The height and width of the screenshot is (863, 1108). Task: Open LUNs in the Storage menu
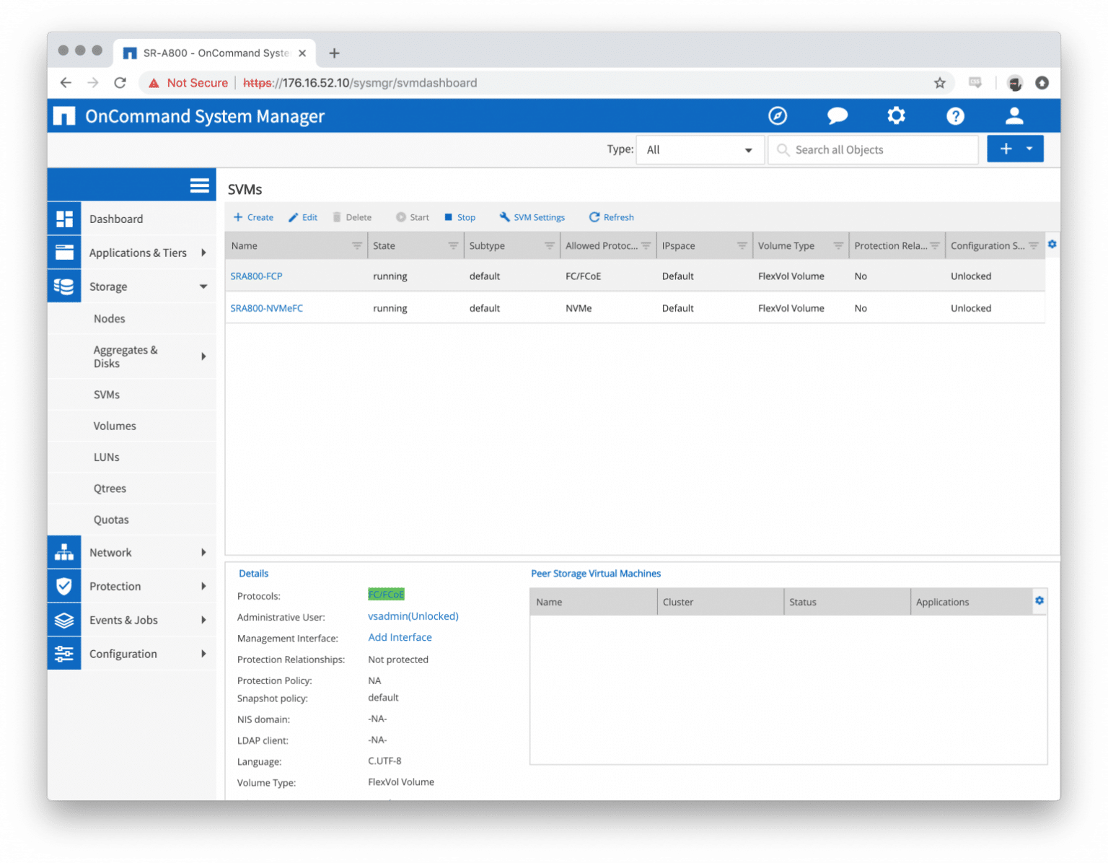coord(107,457)
